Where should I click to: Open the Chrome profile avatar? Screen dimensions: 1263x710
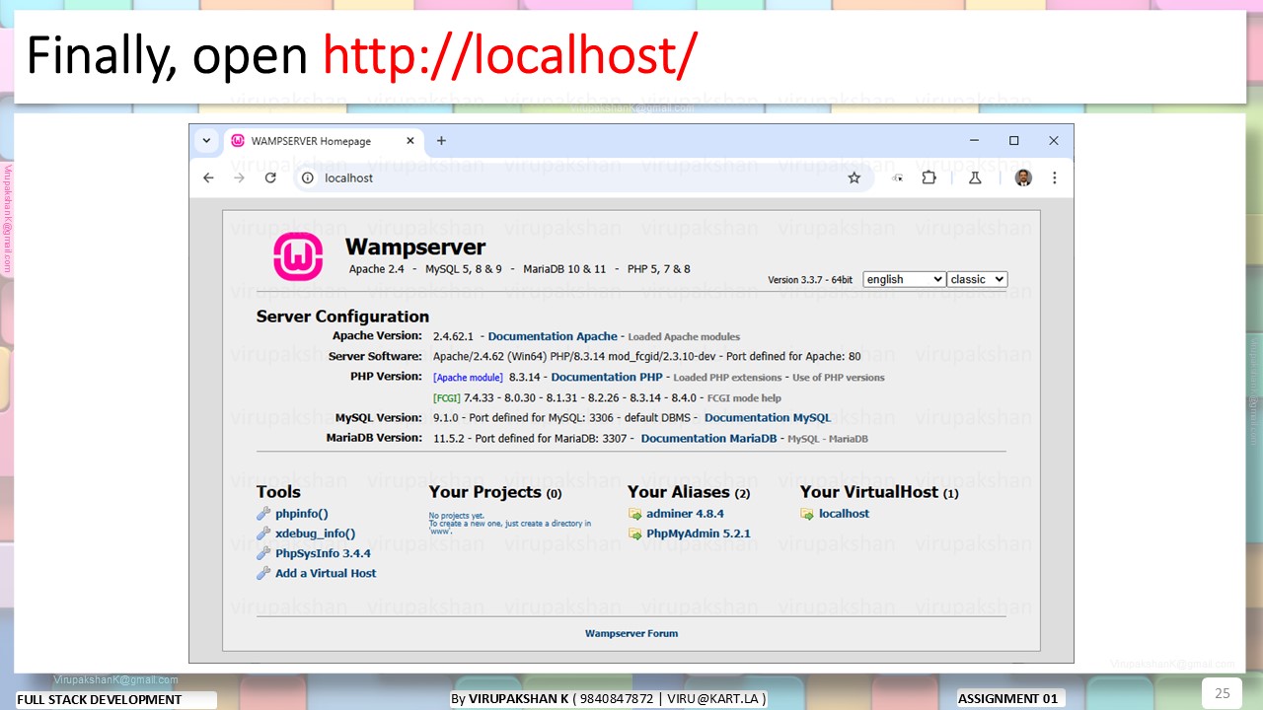[1023, 178]
